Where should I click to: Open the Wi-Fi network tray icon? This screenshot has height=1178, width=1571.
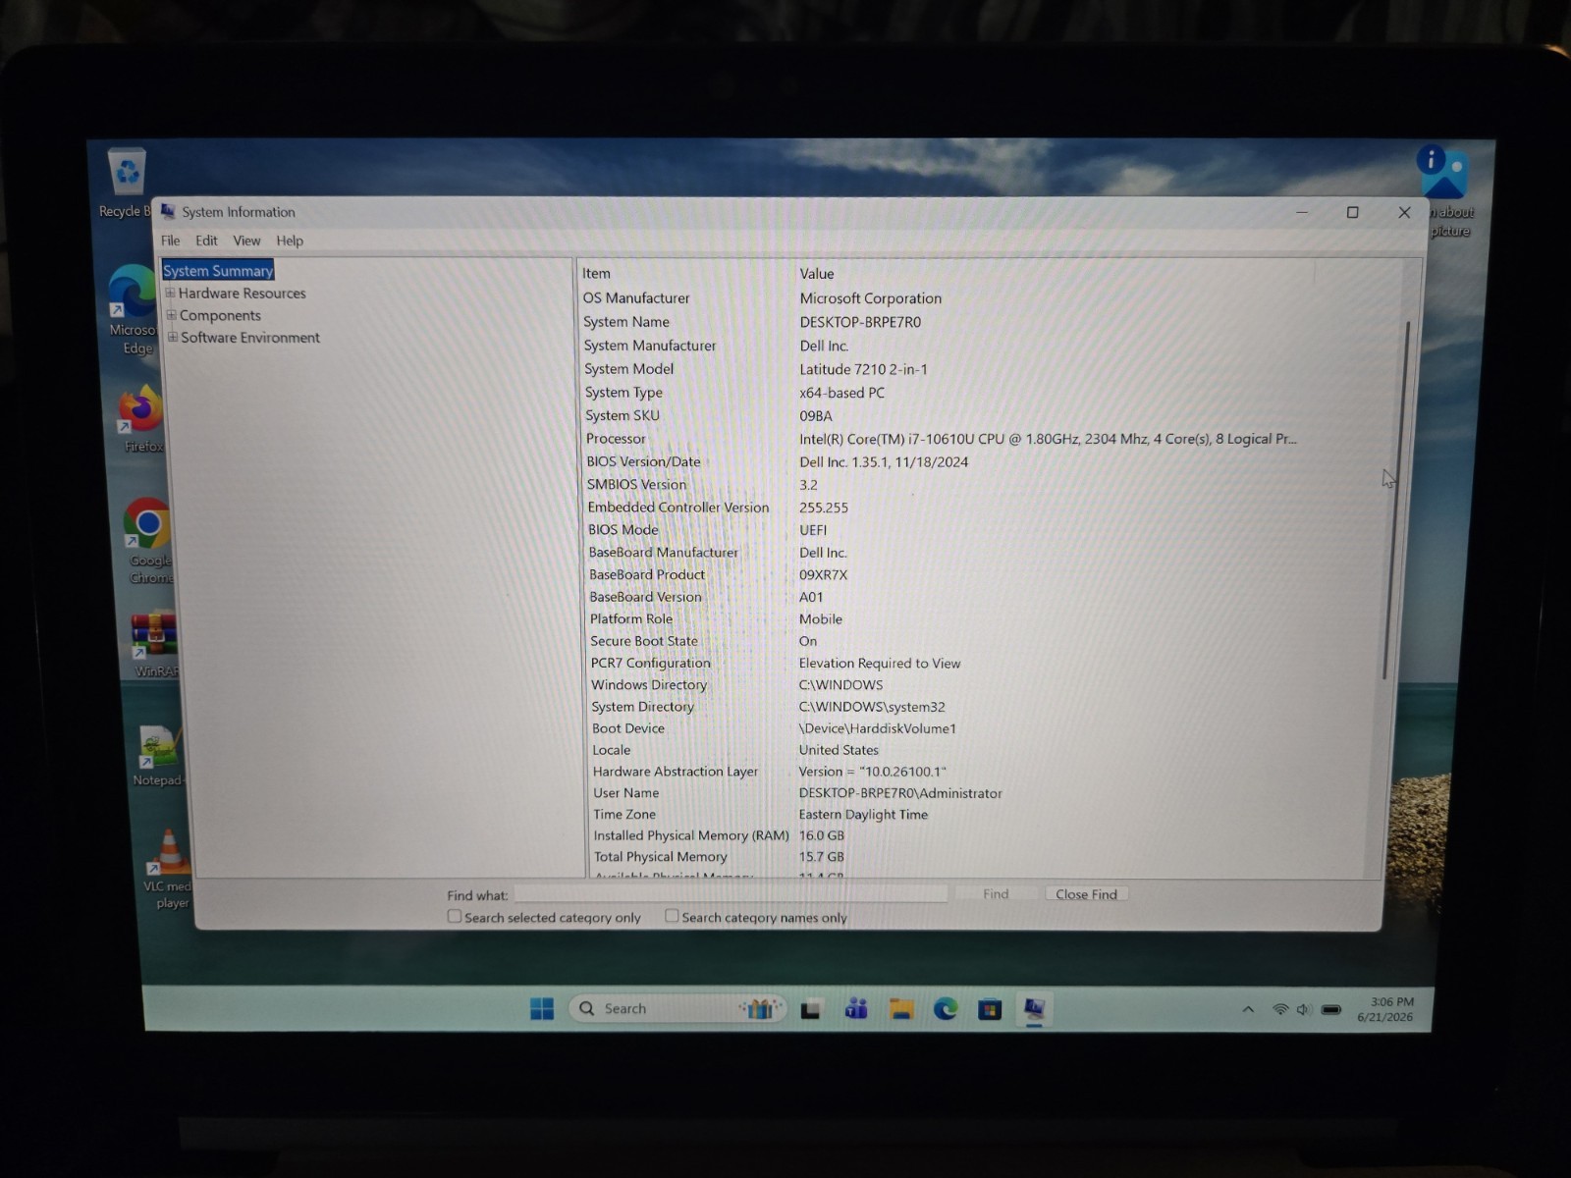[x=1280, y=1009]
